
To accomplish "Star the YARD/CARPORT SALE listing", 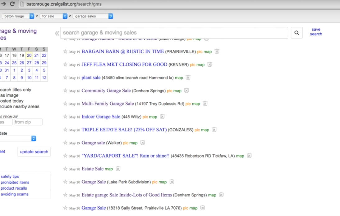I will point(65,155).
